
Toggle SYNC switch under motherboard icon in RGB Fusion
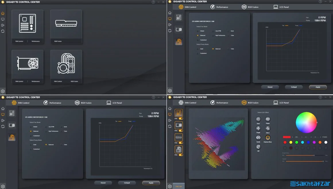pyautogui.click(x=181, y=118)
